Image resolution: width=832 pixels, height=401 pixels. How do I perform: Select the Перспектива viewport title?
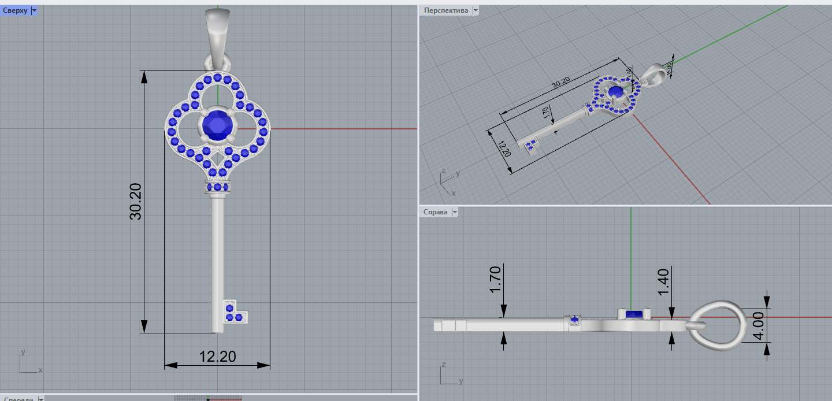coord(445,10)
